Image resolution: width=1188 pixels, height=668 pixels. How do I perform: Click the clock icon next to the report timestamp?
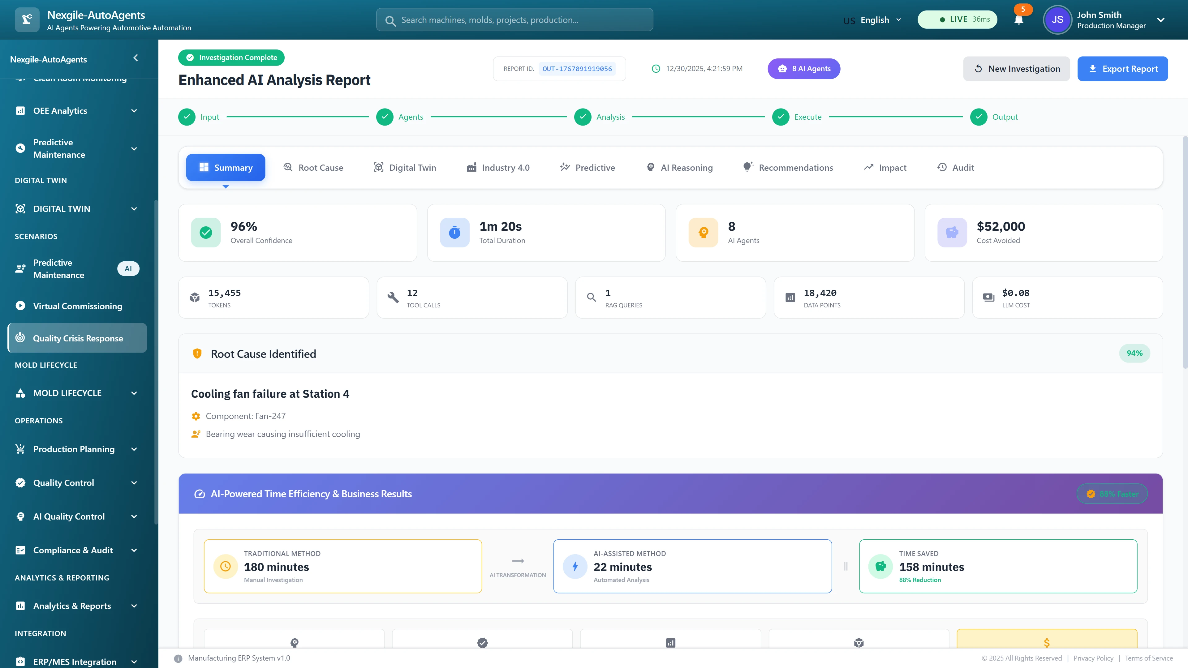point(656,68)
